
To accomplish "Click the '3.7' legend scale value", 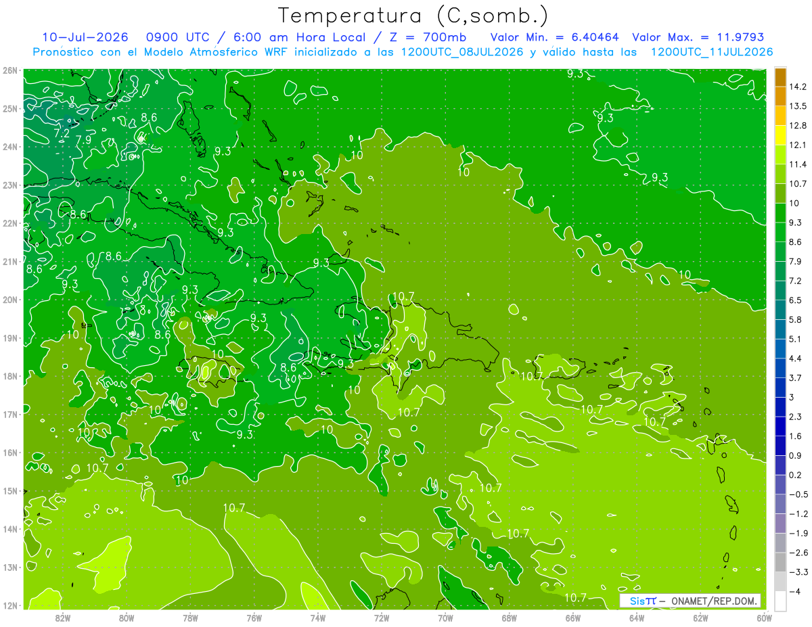I will [x=795, y=377].
